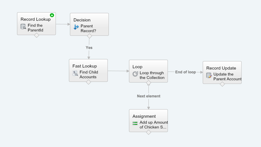Click diamond connector below Assignment node
Viewport: 261px width, 147px height.
(x=149, y=132)
